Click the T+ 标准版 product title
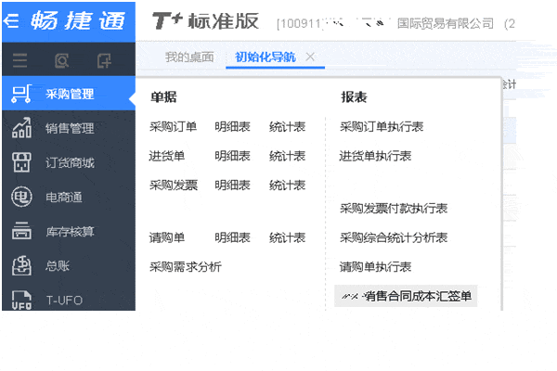 click(206, 21)
